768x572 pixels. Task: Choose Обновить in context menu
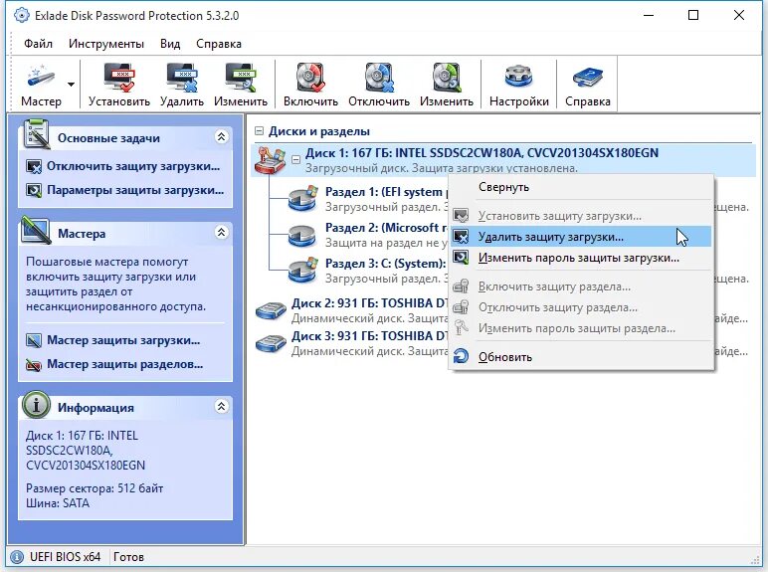(581, 356)
